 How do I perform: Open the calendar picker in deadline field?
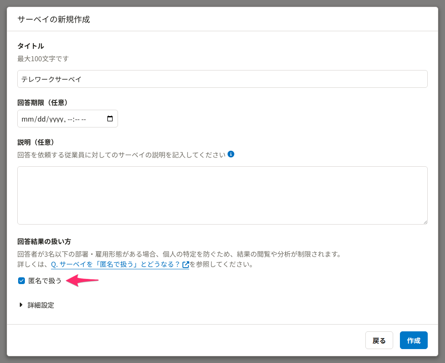point(110,119)
